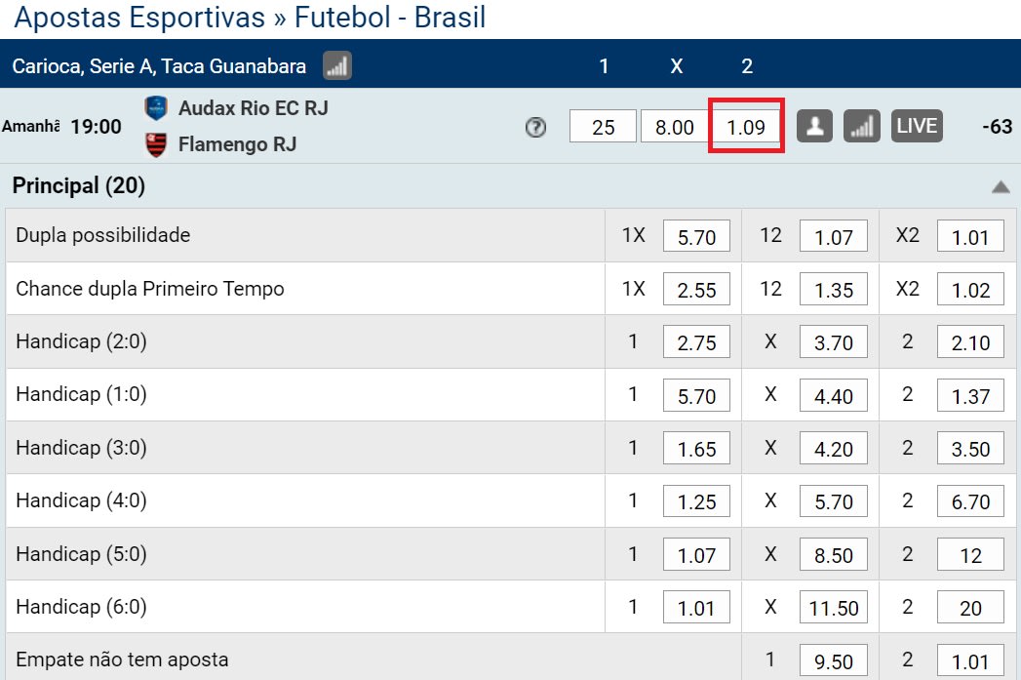The height and width of the screenshot is (680, 1021).
Task: Select Audax home win odds 25
Action: coord(603,127)
